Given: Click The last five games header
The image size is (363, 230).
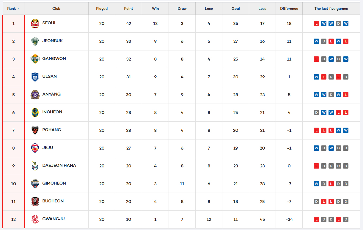Looking at the screenshot, I should point(331,9).
